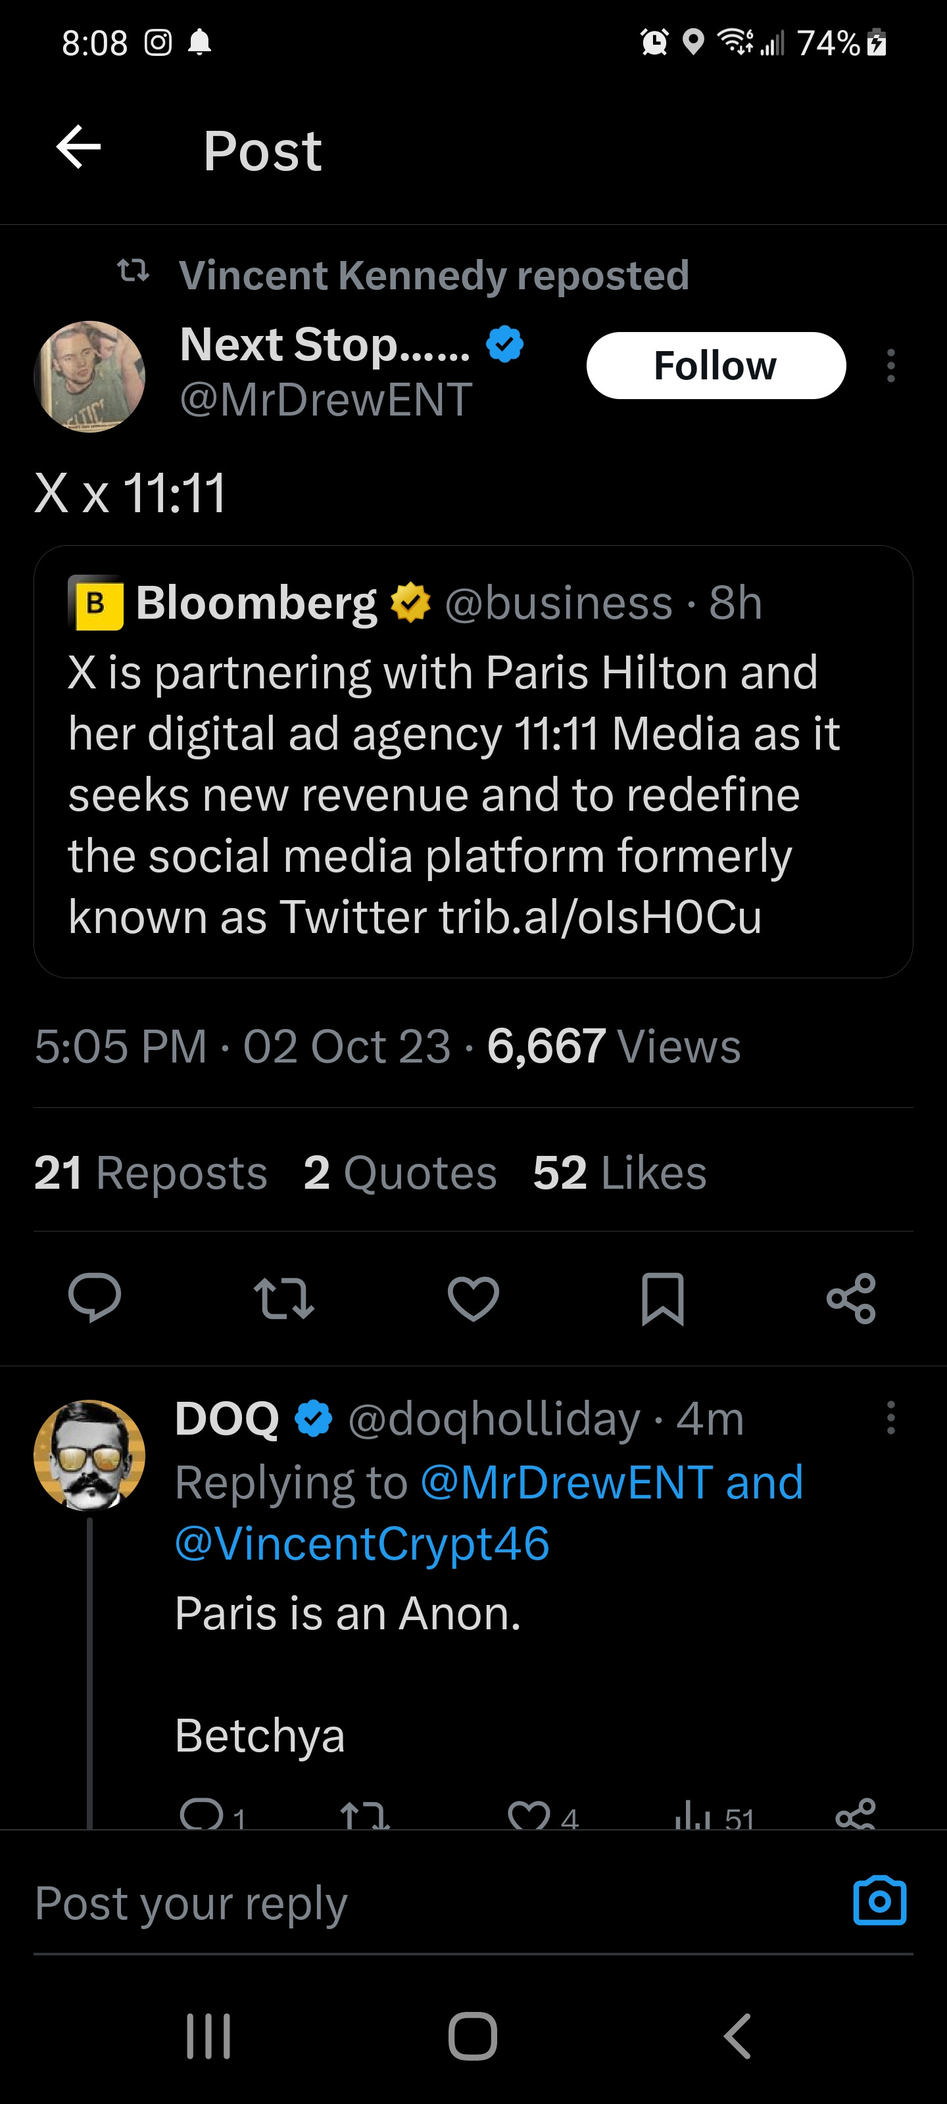Image resolution: width=947 pixels, height=2104 pixels.
Task: View the 21 Reposts list
Action: (x=151, y=1173)
